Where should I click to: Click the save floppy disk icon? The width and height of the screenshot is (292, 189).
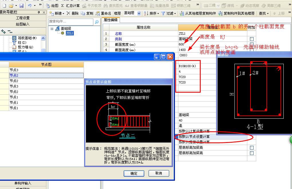pyautogui.click(x=21, y=6)
